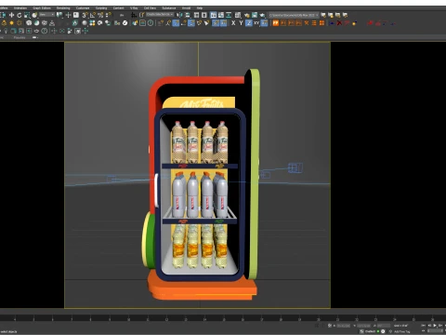Open the Help menu
The width and height of the screenshot is (446, 335).
pos(200,7)
